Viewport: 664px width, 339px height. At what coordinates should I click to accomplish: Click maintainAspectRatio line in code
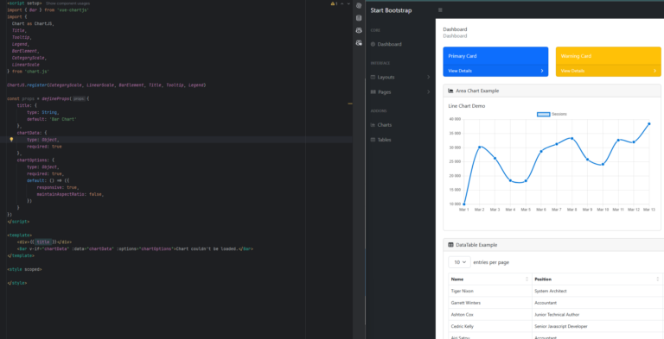(70, 194)
